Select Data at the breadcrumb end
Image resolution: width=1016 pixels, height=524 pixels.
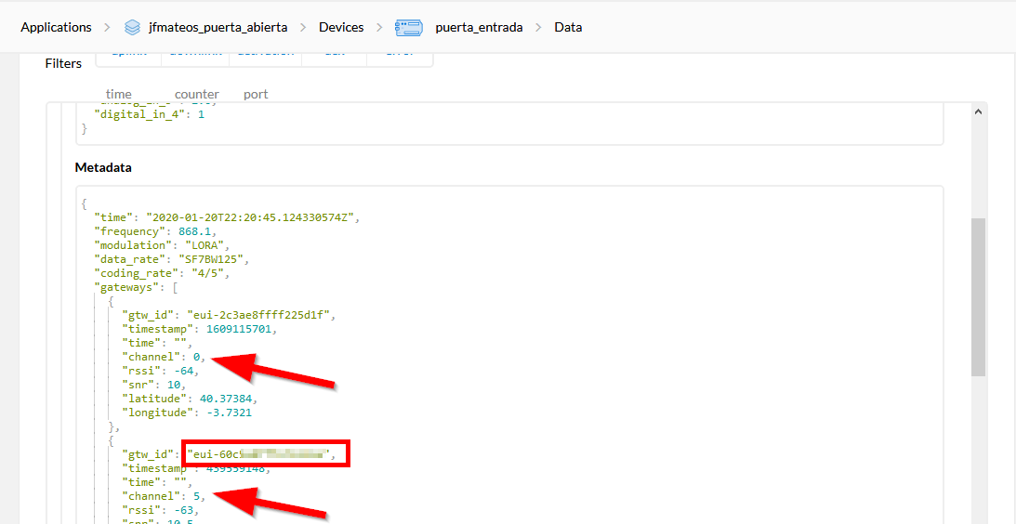568,28
